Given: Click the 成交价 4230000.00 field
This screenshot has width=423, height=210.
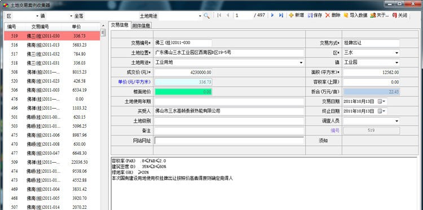Looking at the screenshot, I should (183, 73).
